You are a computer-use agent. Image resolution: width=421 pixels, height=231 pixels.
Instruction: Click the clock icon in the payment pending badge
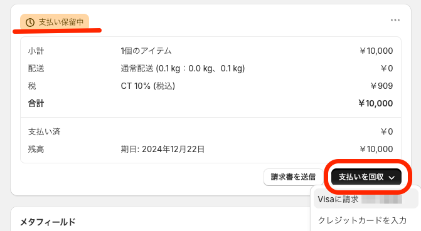pyautogui.click(x=30, y=23)
